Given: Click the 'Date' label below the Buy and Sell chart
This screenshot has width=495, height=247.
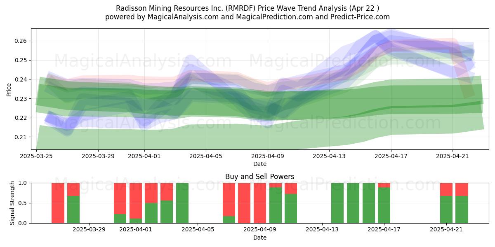Looking at the screenshot, I should [x=260, y=238].
